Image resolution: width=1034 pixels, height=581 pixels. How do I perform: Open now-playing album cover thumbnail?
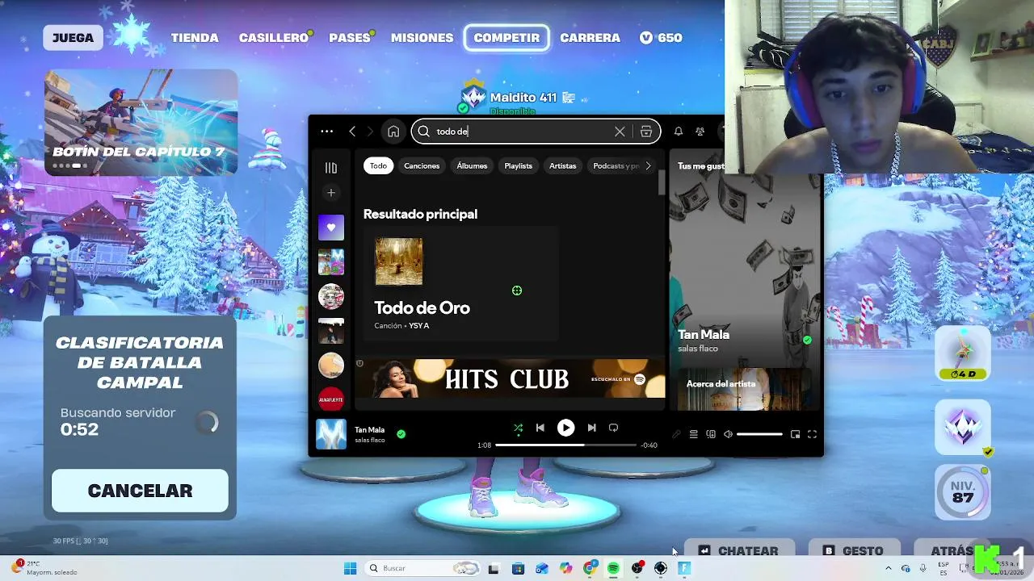(330, 434)
